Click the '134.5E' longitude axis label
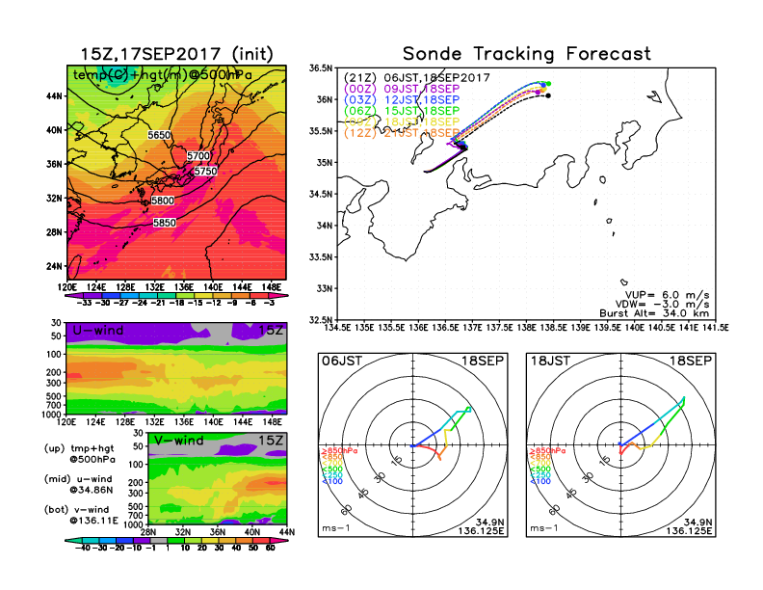Screen dimensions: 763x590 coord(337,328)
